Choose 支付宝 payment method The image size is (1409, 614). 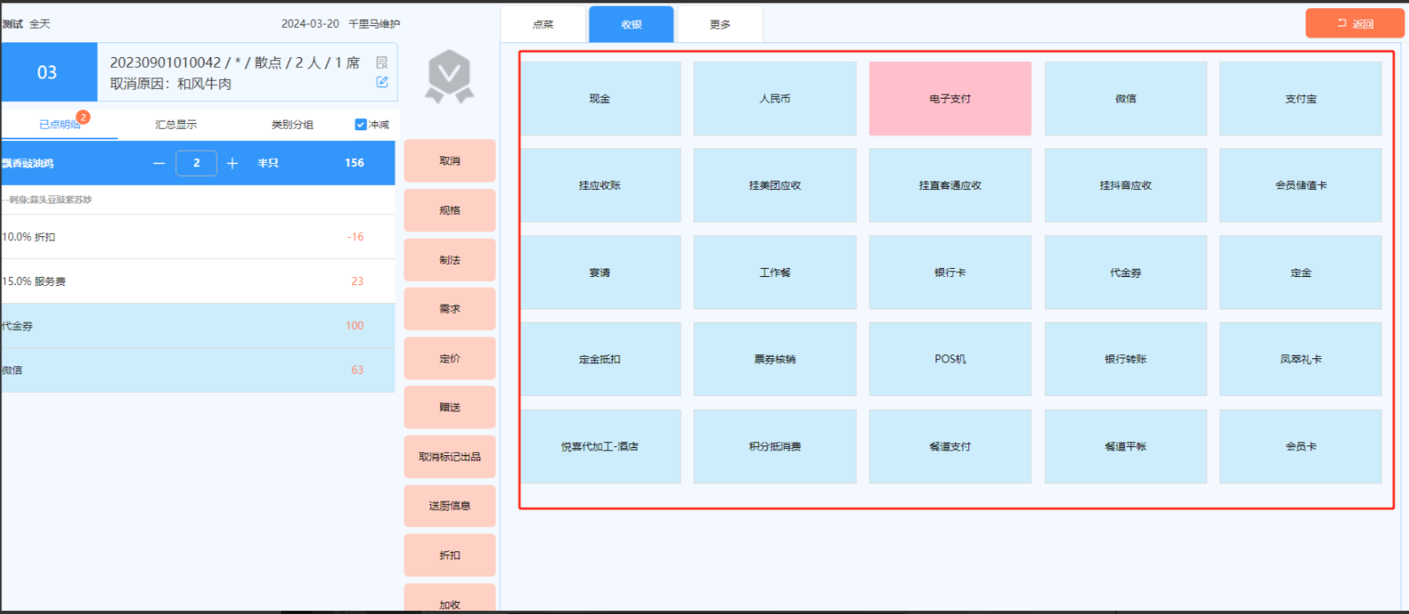coord(1300,99)
